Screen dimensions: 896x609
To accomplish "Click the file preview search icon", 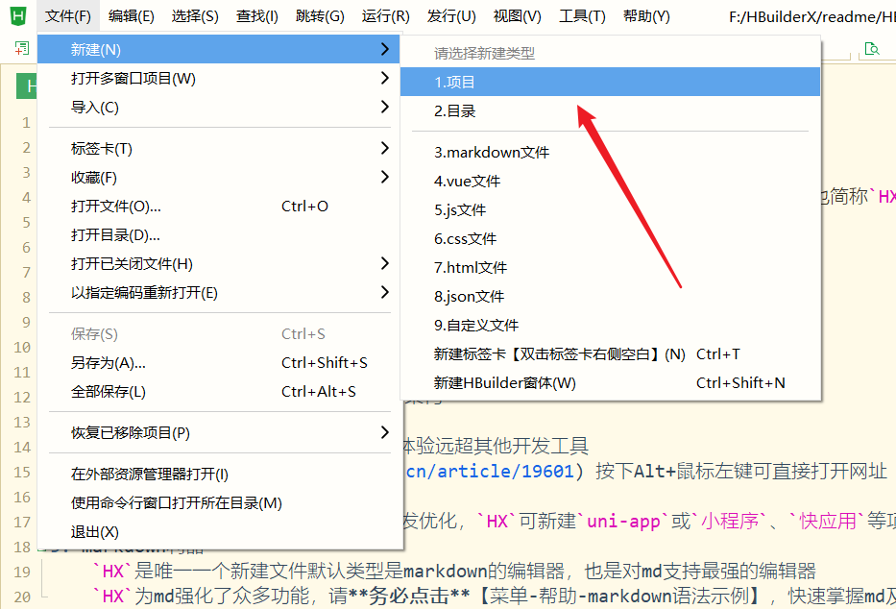I will [872, 49].
